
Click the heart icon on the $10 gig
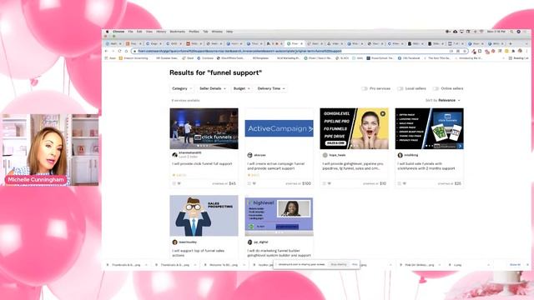tap(330, 183)
